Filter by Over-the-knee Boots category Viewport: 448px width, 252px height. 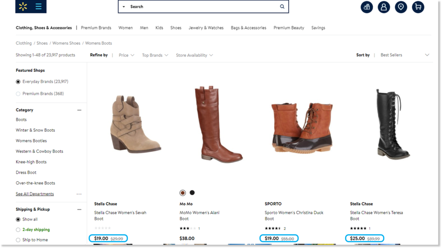click(35, 183)
